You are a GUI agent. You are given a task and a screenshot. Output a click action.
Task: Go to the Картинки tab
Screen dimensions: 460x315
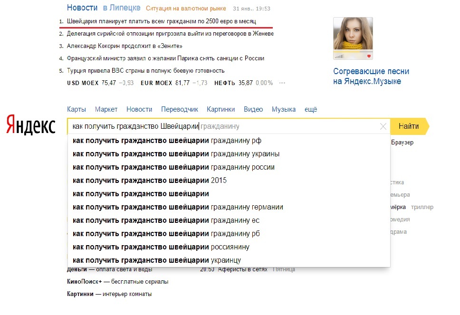coord(221,109)
